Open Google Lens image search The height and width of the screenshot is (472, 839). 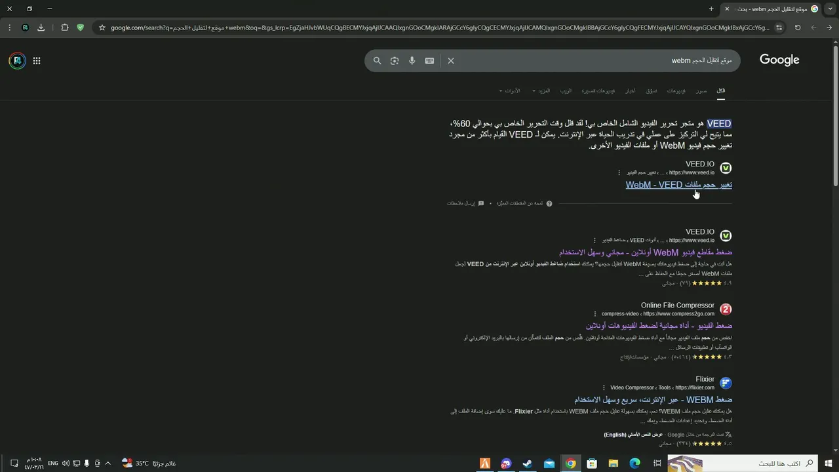395,60
